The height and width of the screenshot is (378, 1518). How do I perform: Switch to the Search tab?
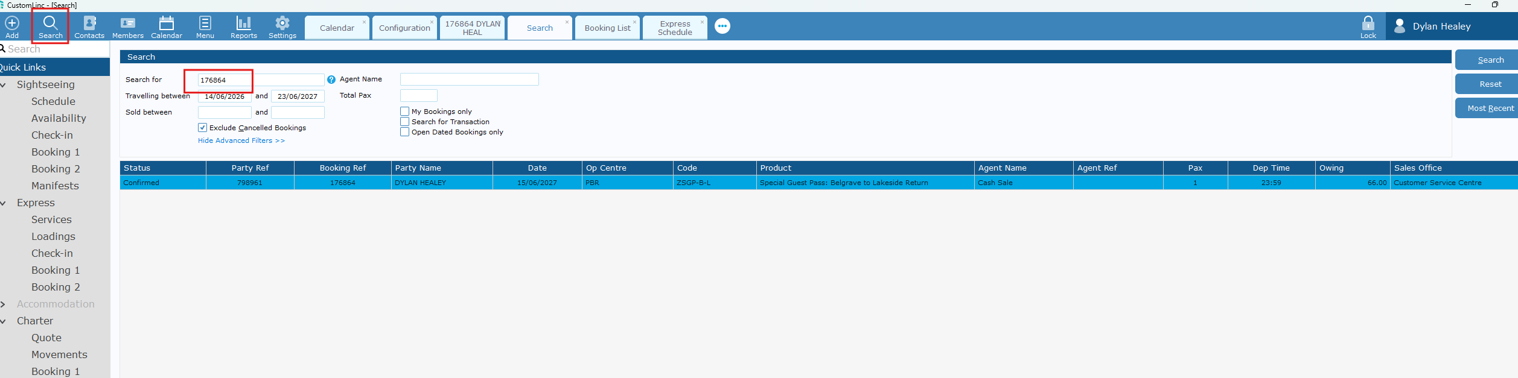[540, 28]
